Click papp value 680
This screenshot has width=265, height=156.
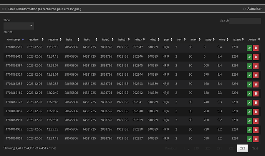click(206, 93)
